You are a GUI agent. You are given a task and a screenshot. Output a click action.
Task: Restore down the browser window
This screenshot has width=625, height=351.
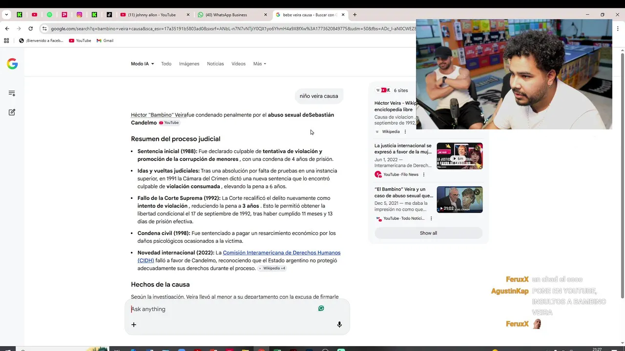tap(602, 15)
